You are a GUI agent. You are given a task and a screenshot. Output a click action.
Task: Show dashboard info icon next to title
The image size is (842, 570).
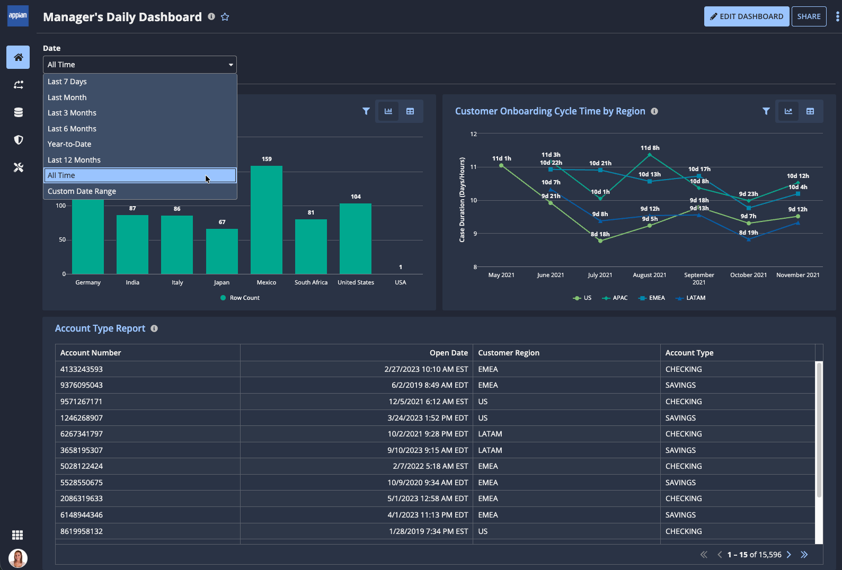point(211,16)
